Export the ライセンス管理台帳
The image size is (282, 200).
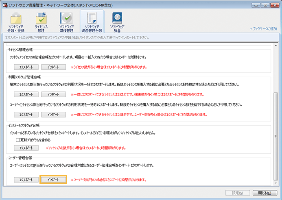(26, 67)
